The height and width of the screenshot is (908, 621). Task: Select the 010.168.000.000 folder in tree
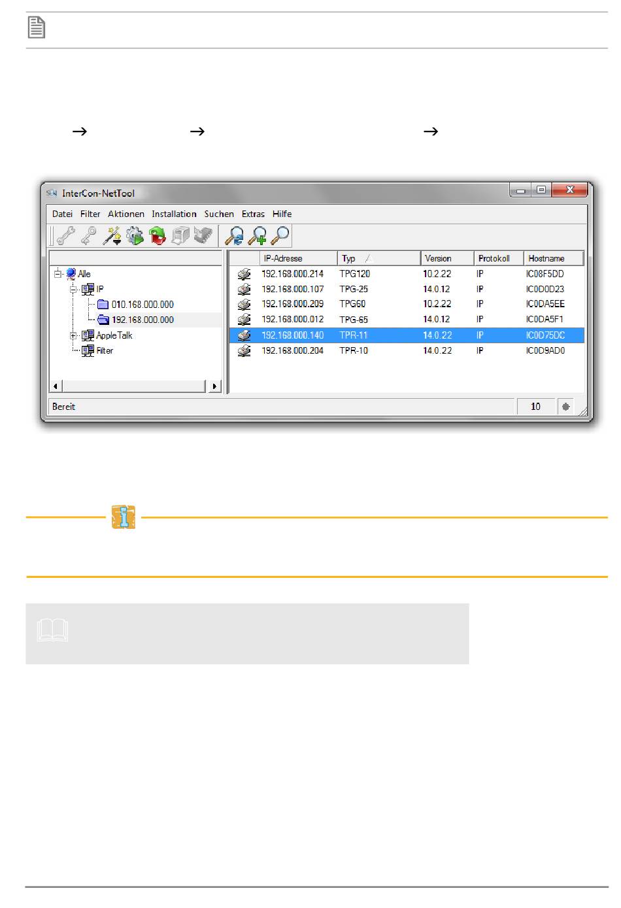tap(135, 305)
